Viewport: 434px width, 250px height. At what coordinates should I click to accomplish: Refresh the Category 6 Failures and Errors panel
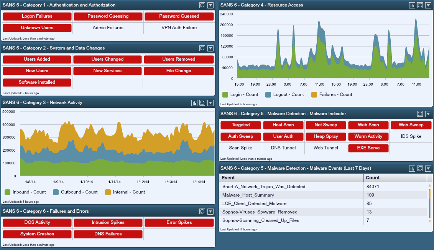click(202, 212)
